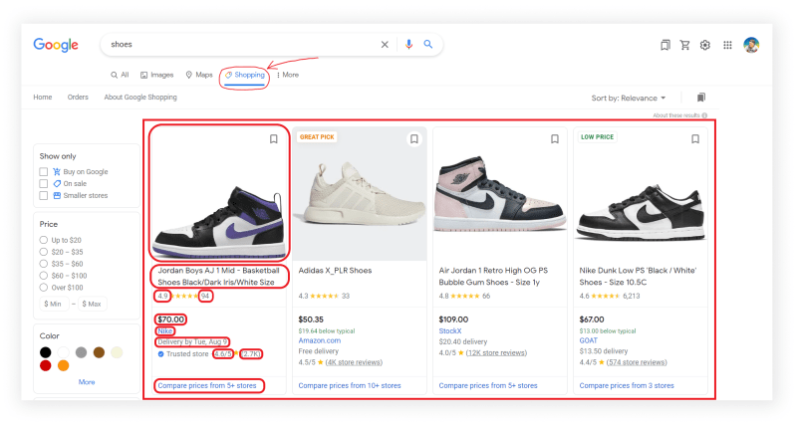Clear the search box with the X icon
This screenshot has height=424, width=797.
pos(385,45)
